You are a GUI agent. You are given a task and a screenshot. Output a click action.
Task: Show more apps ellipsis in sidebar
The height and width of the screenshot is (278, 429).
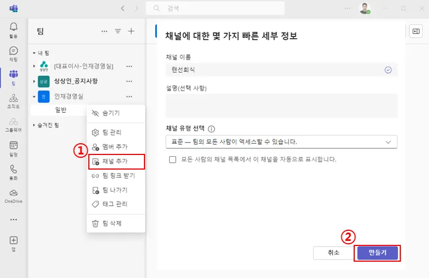coord(13,220)
